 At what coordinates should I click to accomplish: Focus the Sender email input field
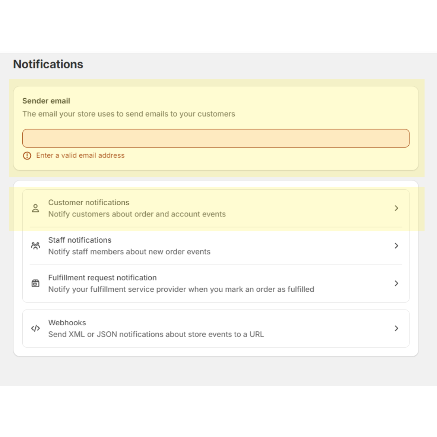coord(216,138)
